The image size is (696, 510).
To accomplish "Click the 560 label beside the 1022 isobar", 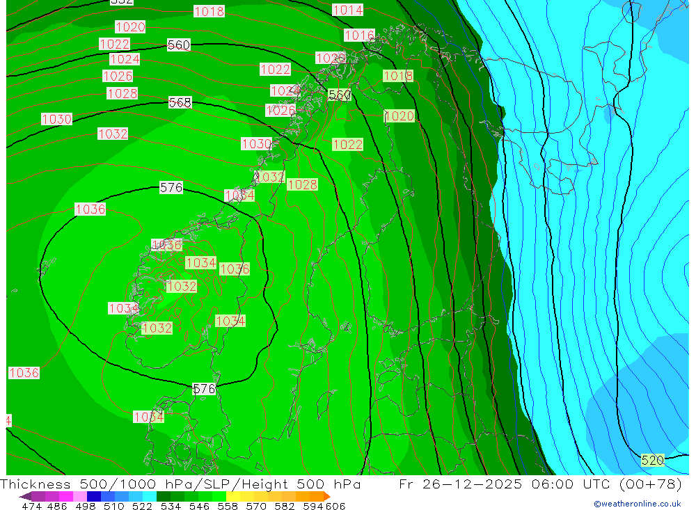I will coord(179,45).
